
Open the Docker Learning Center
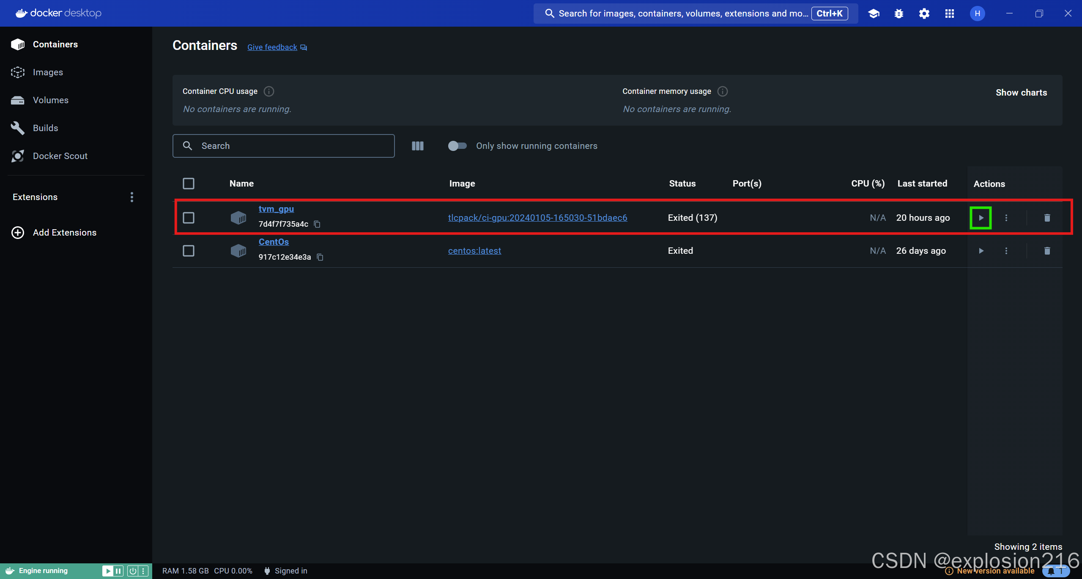[x=873, y=13]
